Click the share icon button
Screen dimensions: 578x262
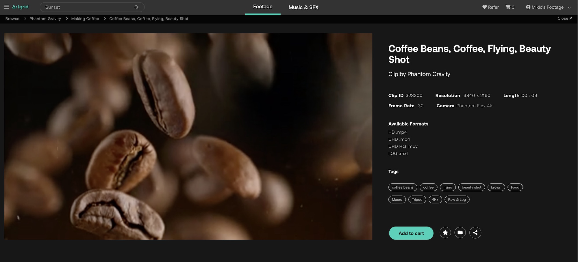[475, 233]
